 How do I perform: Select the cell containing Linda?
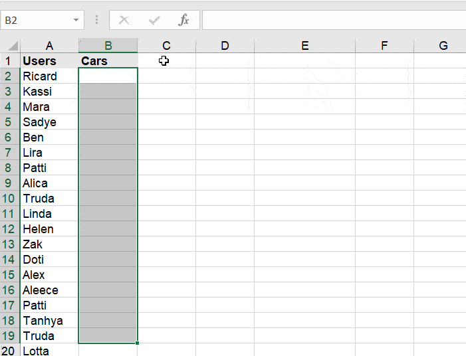[x=49, y=213]
